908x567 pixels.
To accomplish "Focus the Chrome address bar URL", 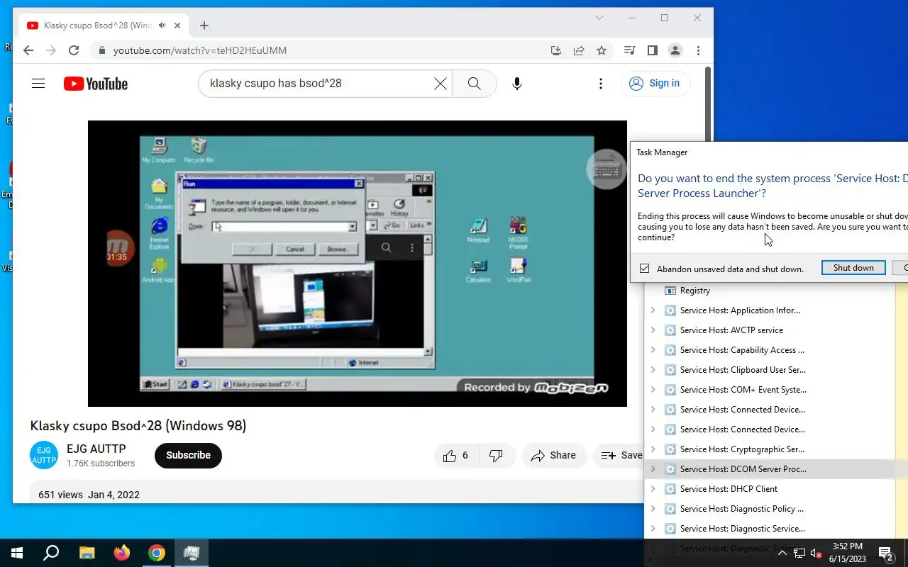I will [x=200, y=50].
